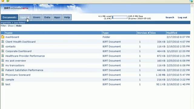Switch to the Documents tab

click(x=9, y=17)
